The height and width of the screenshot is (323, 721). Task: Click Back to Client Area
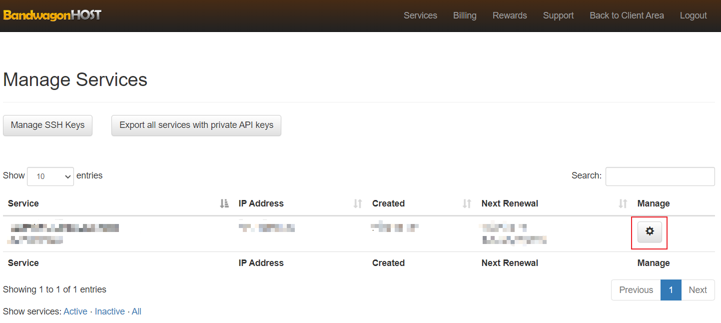click(627, 15)
